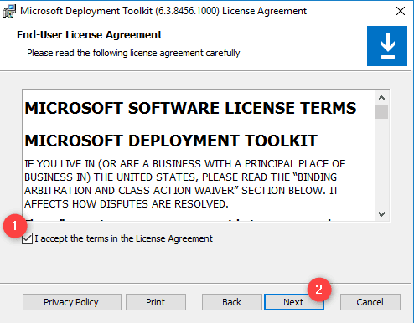Click the license text scroll-up arrow
414x323 pixels.
381,98
